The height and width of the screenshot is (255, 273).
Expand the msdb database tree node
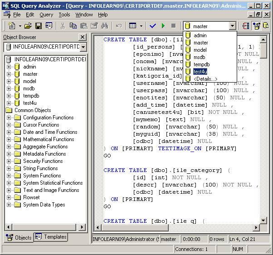coord(9,88)
